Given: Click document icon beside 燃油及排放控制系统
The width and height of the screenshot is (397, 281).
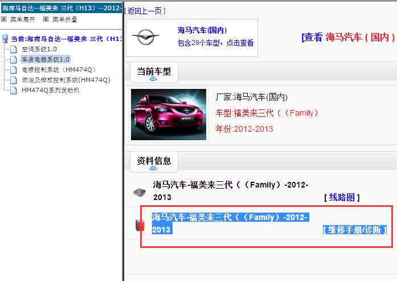Looking at the screenshot, I should [x=14, y=80].
